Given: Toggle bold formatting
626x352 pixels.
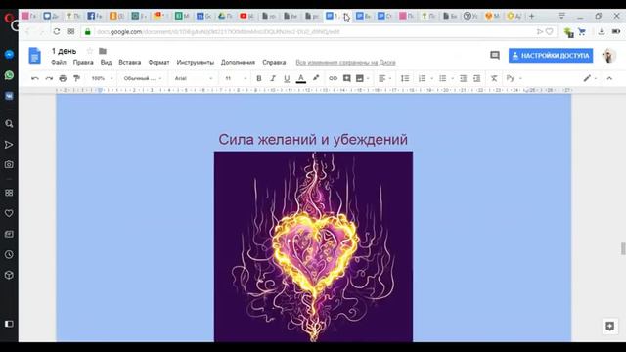Looking at the screenshot, I should [x=258, y=78].
